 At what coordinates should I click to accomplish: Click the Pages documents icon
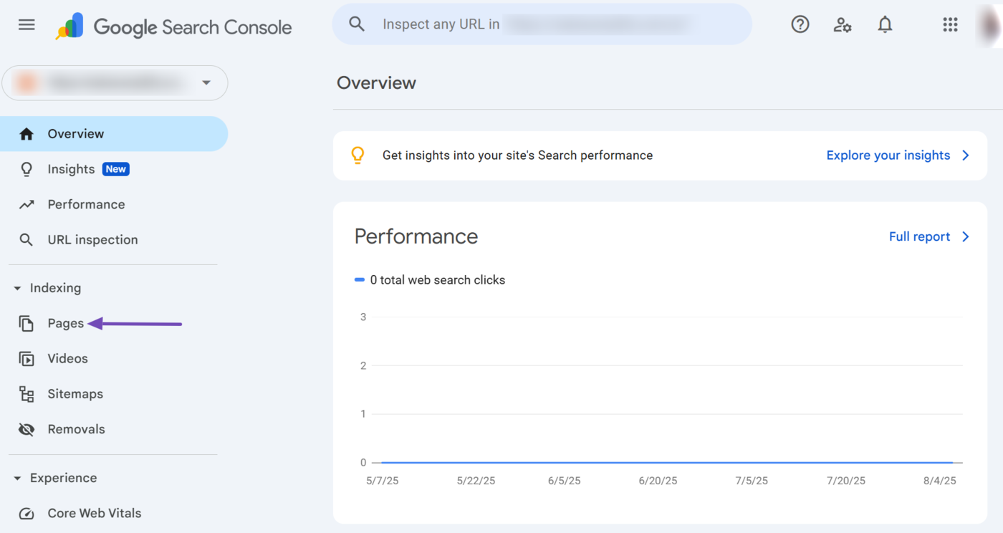coord(27,324)
